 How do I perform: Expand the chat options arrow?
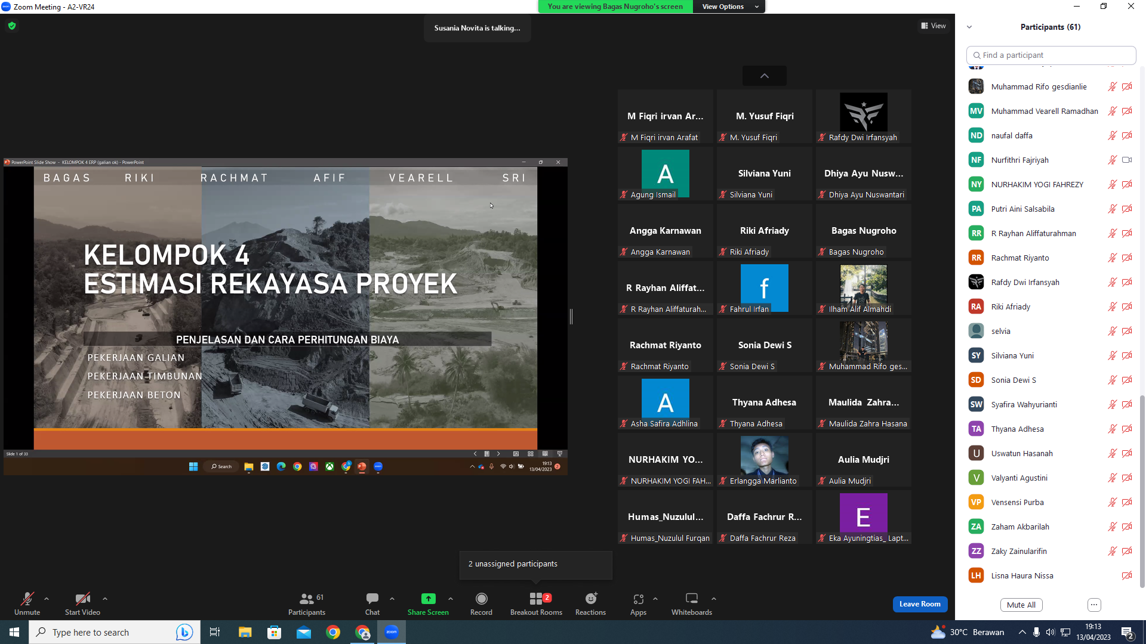pyautogui.click(x=392, y=599)
